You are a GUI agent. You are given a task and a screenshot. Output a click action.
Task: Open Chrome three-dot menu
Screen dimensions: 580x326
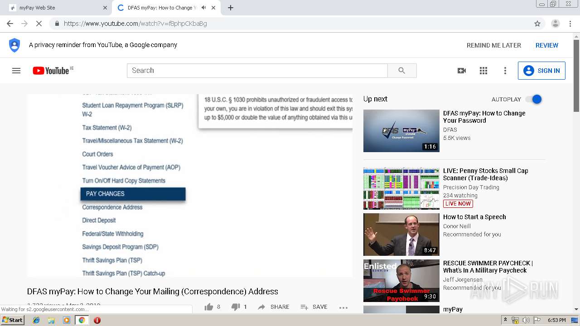[x=570, y=24]
